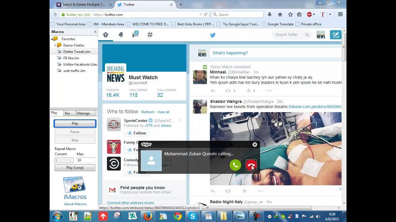Image resolution: width=396 pixels, height=222 pixels.
Task: Open the operation theatre tweet photo
Action: pos(276,149)
